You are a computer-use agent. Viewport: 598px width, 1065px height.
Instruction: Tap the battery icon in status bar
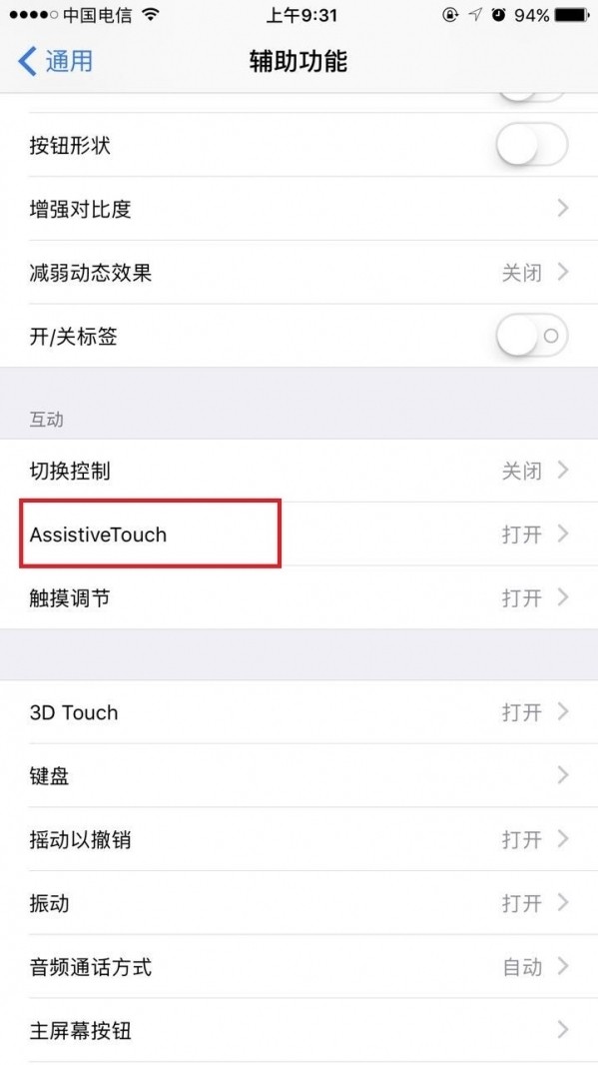(571, 15)
